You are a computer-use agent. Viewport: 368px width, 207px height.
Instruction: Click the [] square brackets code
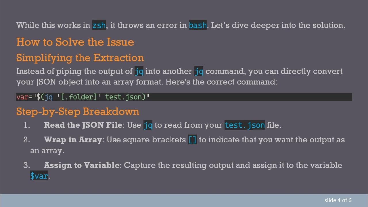tap(192, 140)
